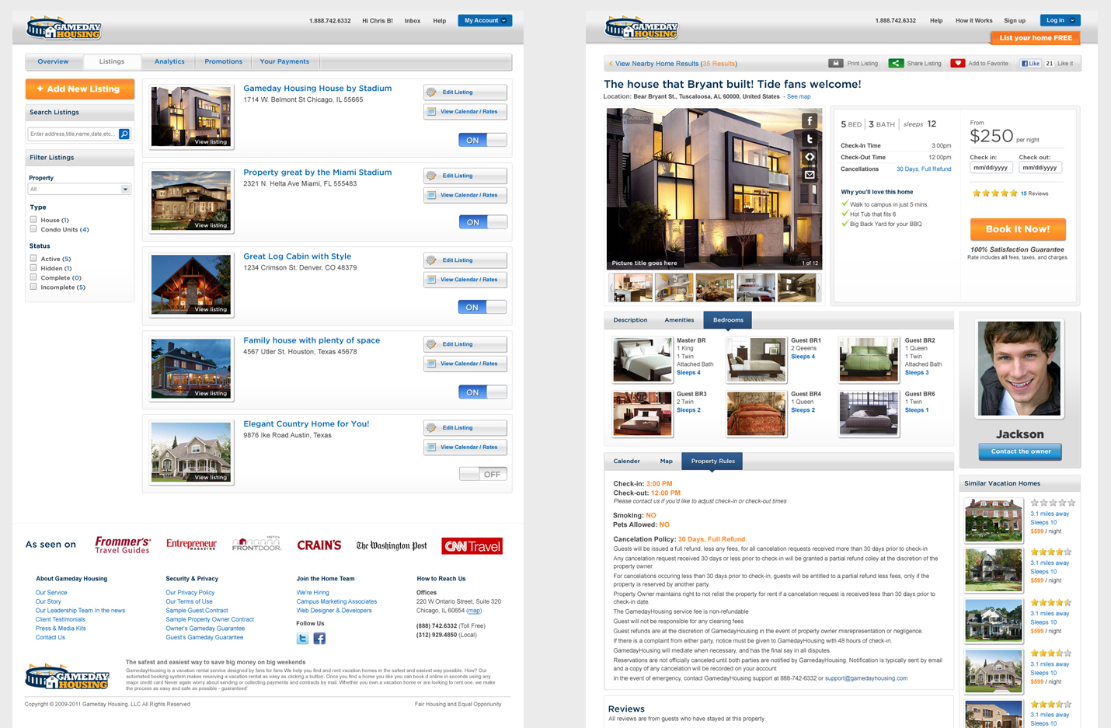Select the Amenities tab

point(679,320)
